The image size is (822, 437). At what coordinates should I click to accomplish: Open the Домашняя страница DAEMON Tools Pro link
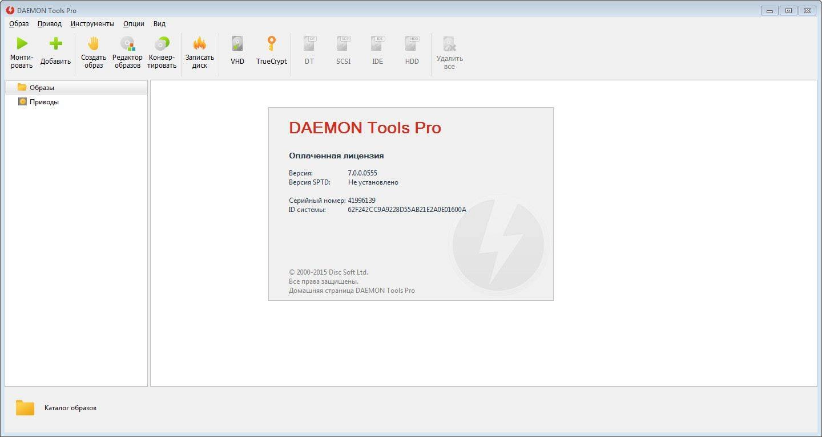[352, 291]
